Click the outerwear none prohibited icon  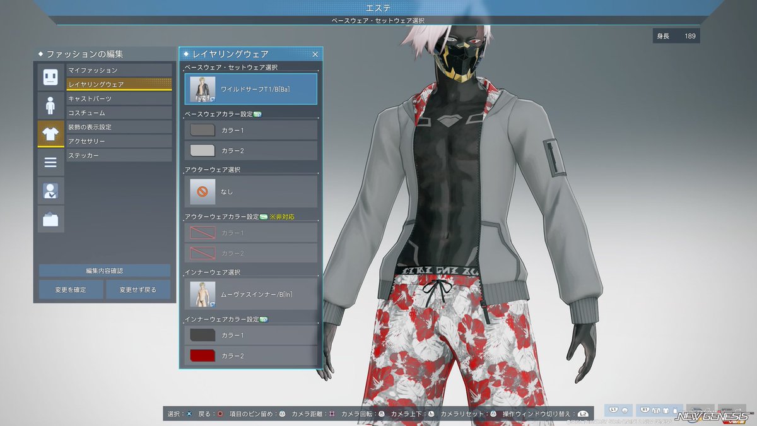pyautogui.click(x=202, y=191)
